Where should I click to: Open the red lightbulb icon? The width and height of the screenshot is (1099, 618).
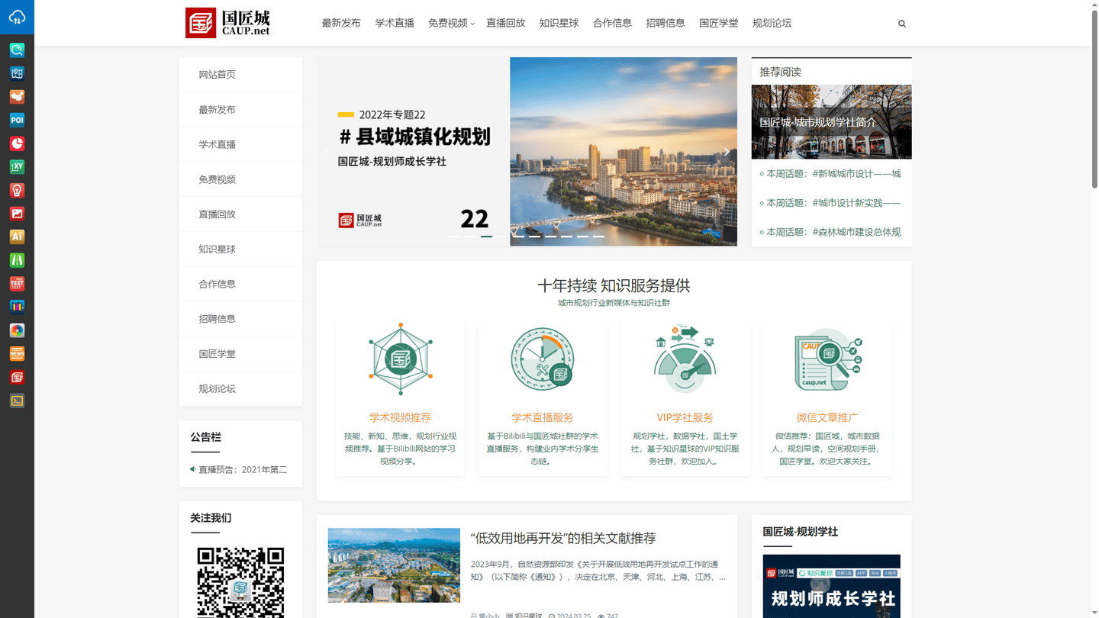(17, 190)
